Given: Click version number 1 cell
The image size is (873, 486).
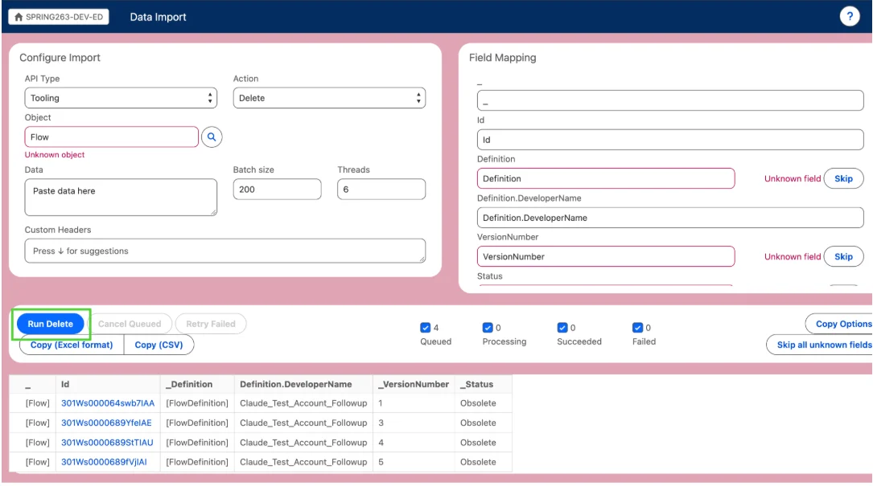Looking at the screenshot, I should (x=414, y=403).
